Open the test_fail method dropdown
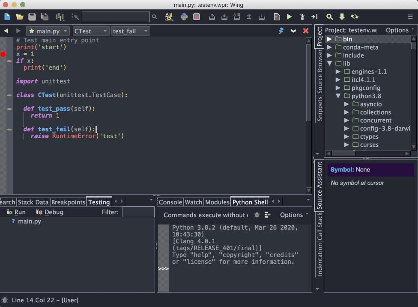The height and width of the screenshot is (307, 418). 130,31
